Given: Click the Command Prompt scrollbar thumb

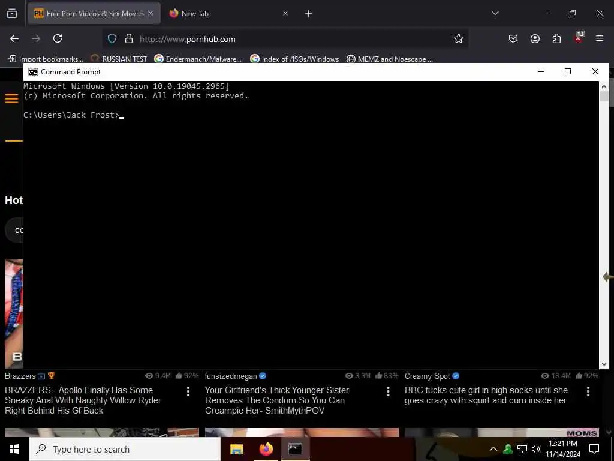Looking at the screenshot, I should click(604, 97).
